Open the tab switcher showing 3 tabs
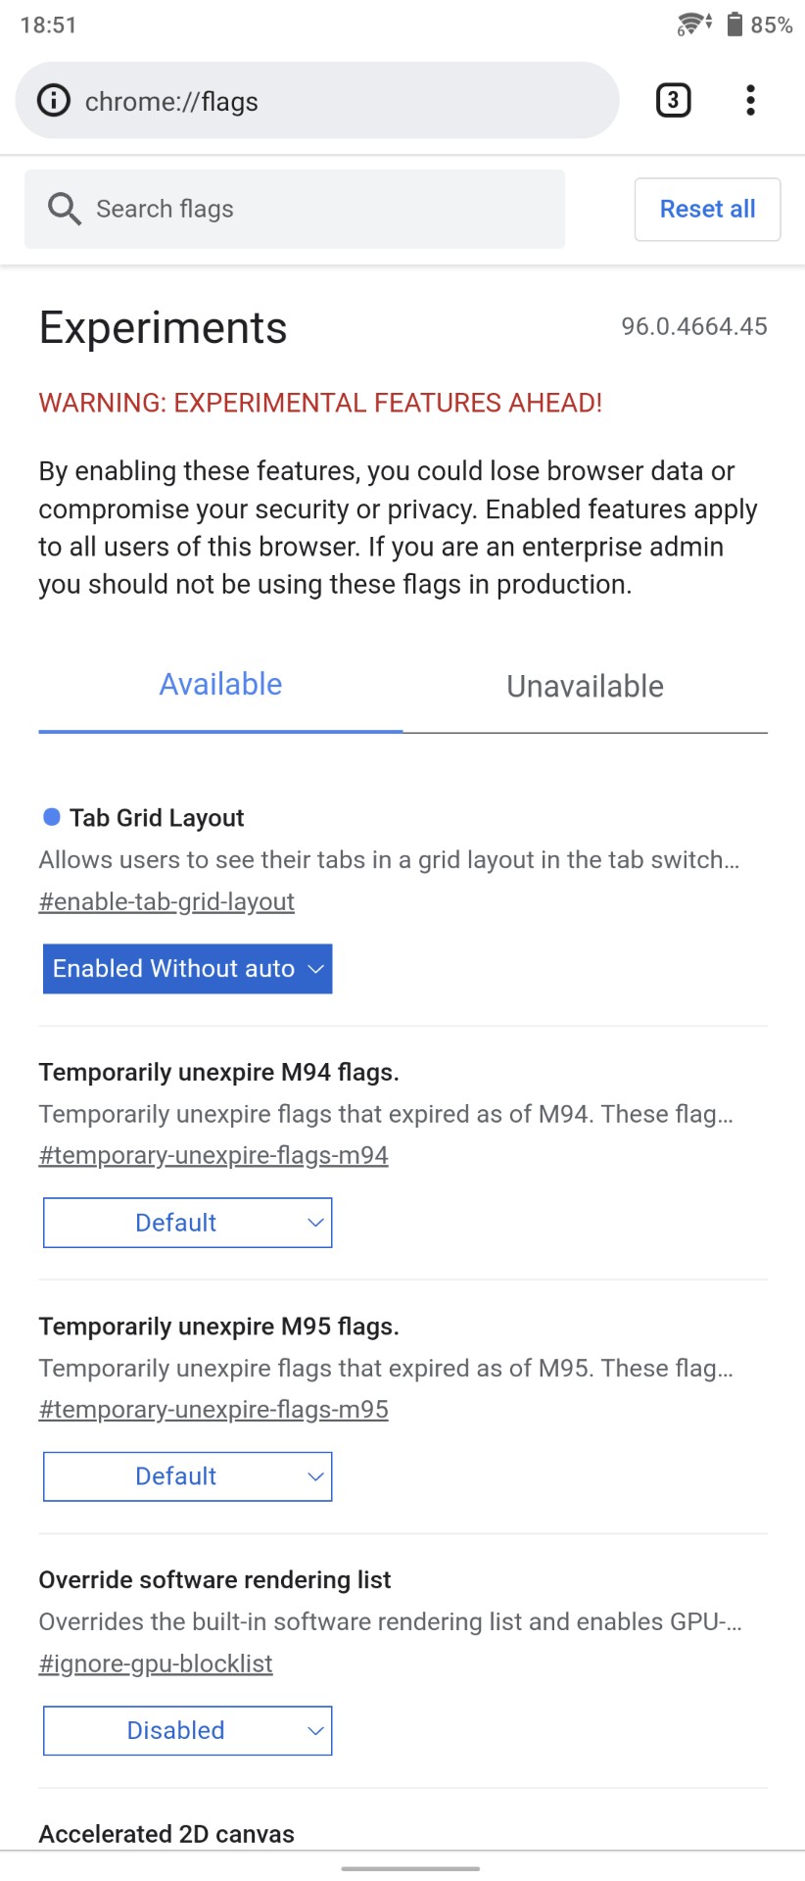The width and height of the screenshot is (805, 1881). pos(673,100)
